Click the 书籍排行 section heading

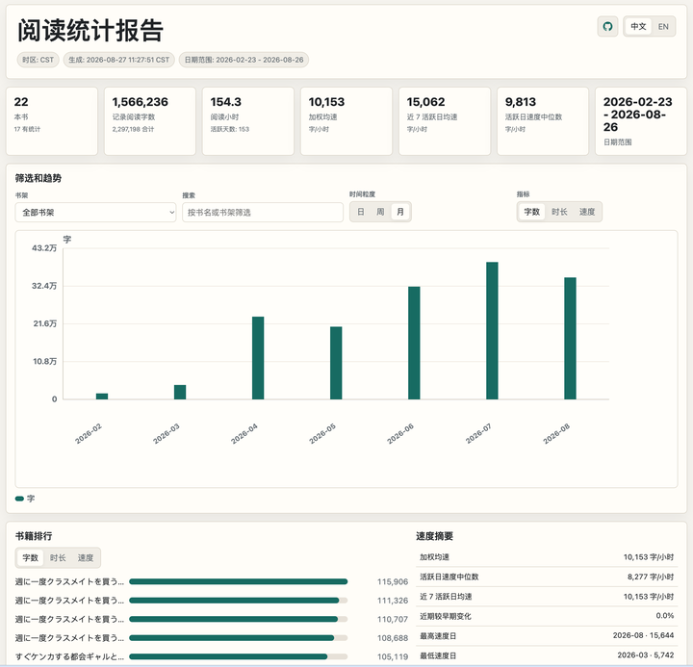click(34, 536)
